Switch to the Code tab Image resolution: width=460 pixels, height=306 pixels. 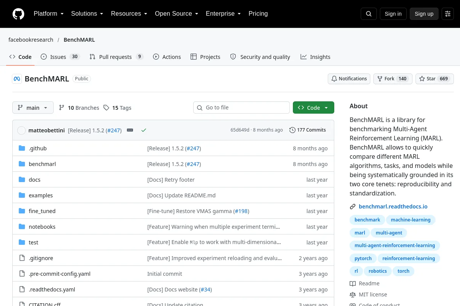20,57
